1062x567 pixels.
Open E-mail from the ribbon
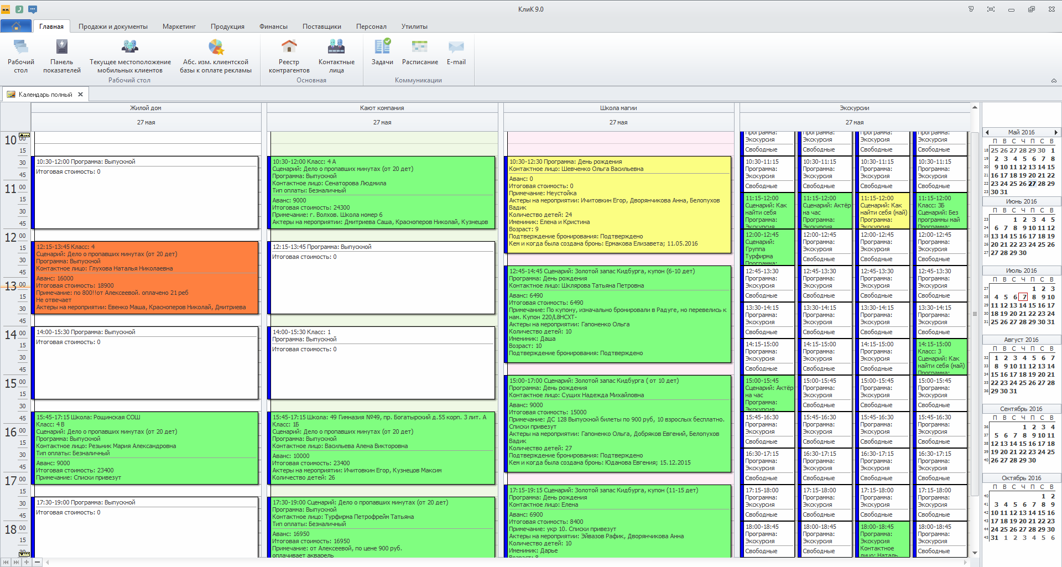tap(456, 52)
